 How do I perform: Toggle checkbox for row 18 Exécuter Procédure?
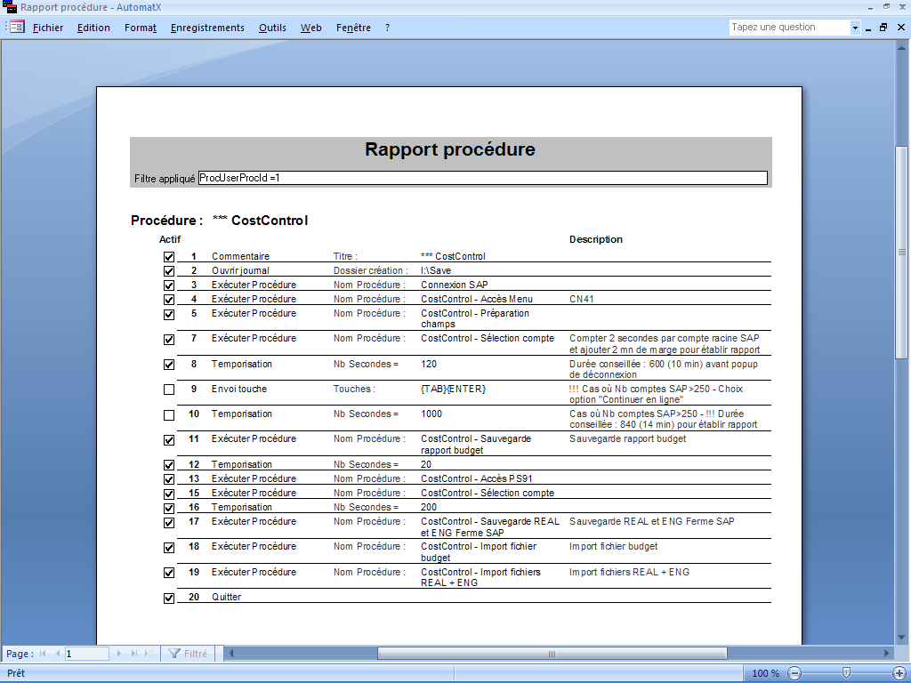169,548
